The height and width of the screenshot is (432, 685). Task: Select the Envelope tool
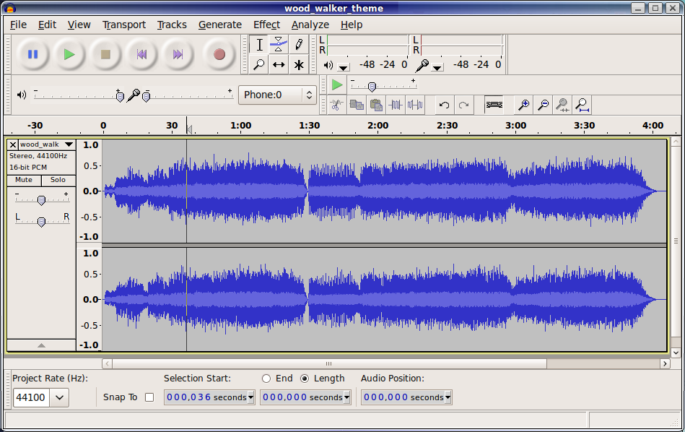(279, 45)
